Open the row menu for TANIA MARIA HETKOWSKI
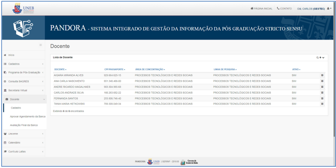 (322, 104)
